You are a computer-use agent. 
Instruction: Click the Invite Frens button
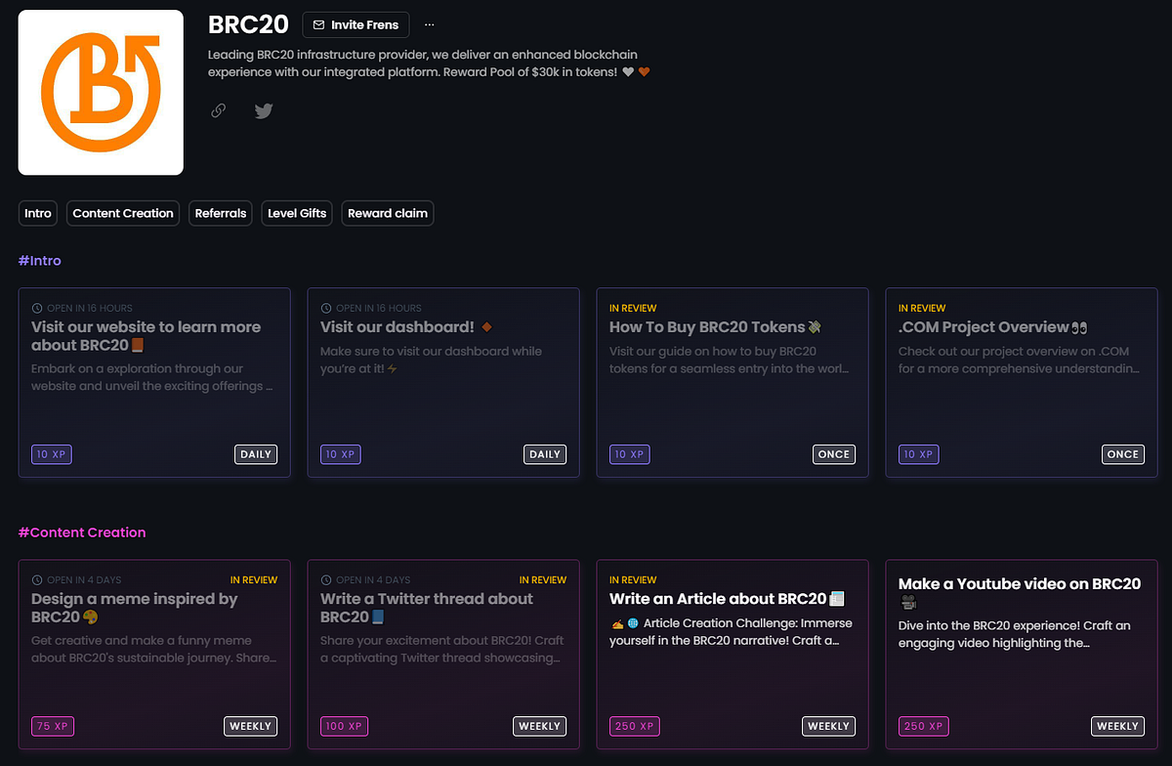click(356, 24)
